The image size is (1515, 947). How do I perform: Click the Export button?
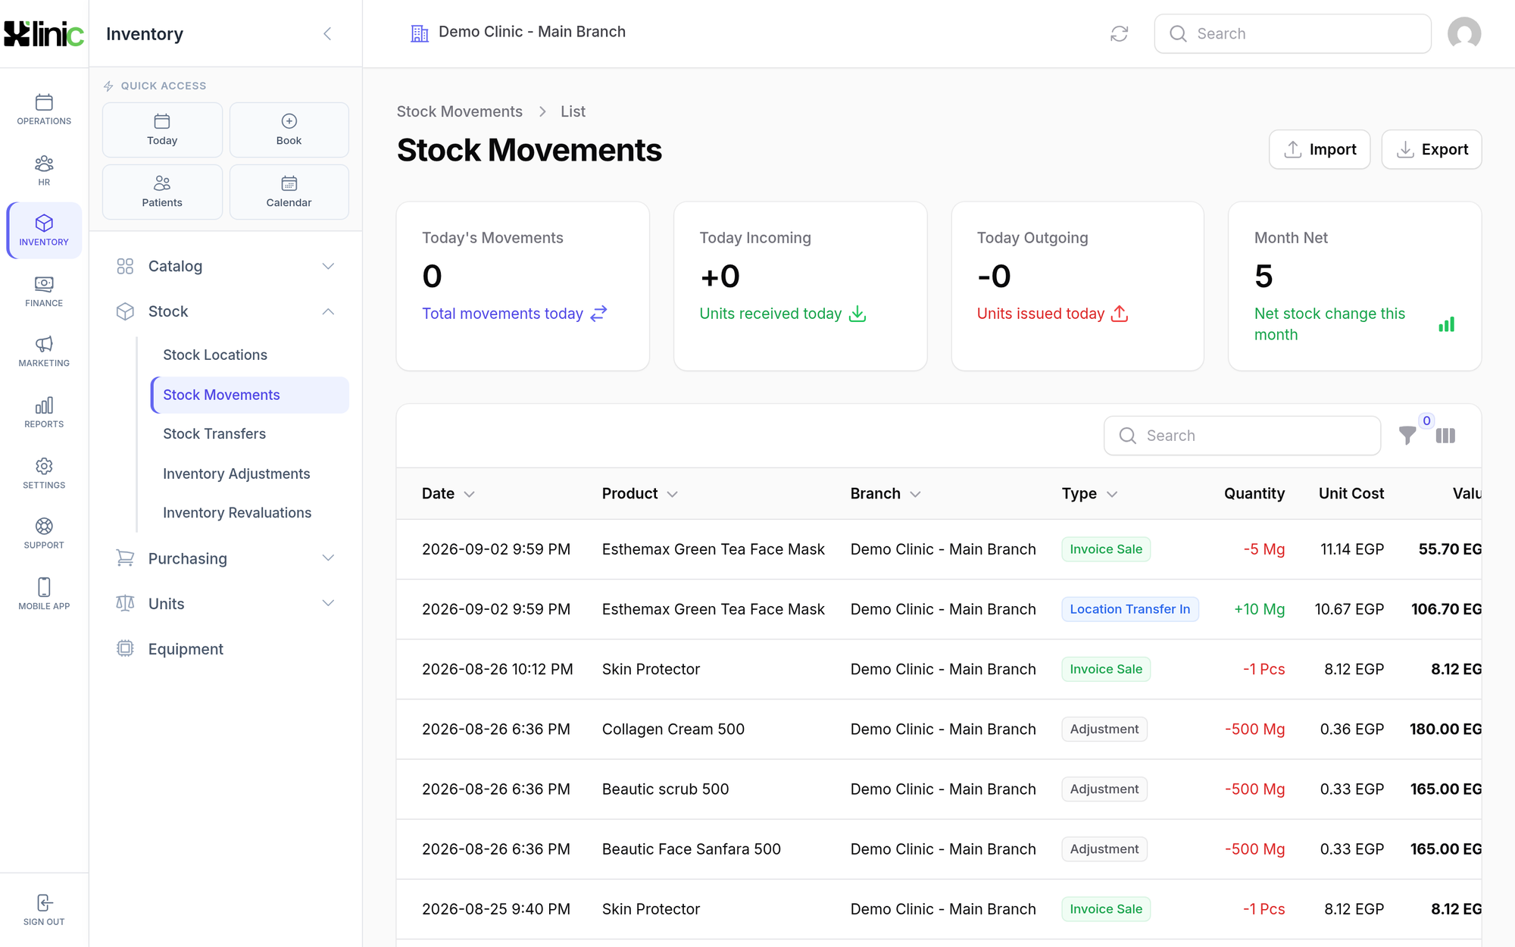click(x=1432, y=149)
